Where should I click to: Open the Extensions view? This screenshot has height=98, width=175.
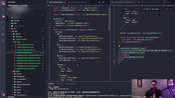3,28
